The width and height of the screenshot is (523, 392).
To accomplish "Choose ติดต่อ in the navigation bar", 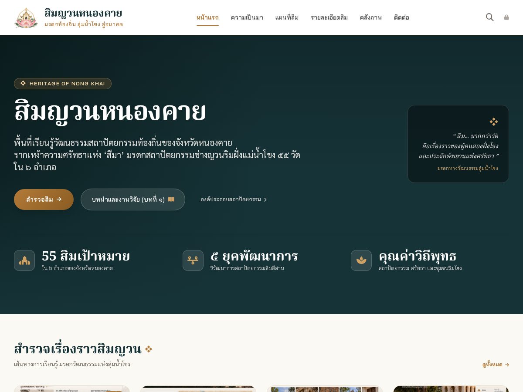I will click(x=401, y=17).
